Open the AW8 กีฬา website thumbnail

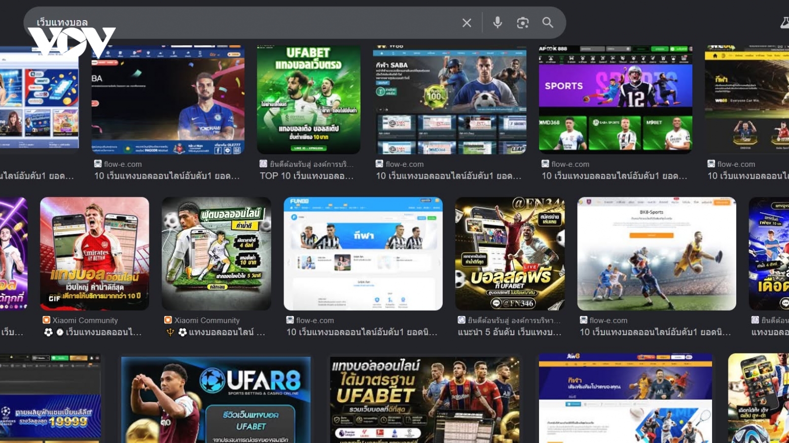pos(625,398)
